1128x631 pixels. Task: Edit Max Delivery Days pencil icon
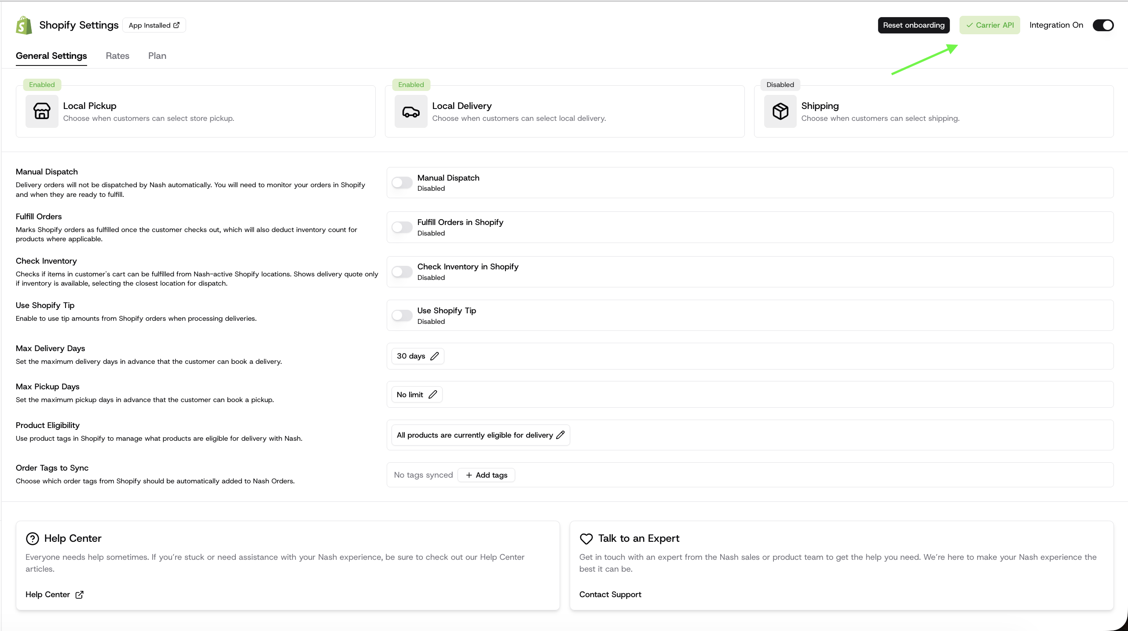pos(435,356)
